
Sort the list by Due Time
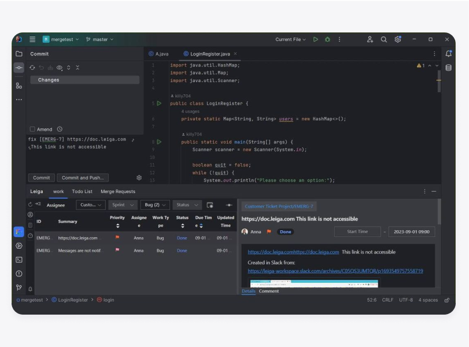[201, 226]
